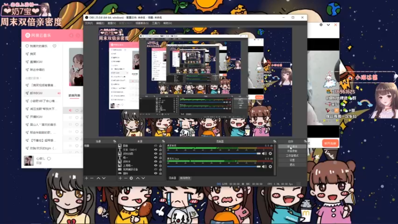
Task: Add a new source with the plus icon
Action: 120,178
